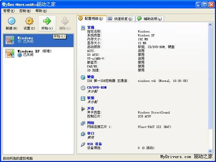Open the 控制(M) menu
The height and width of the screenshot is (162, 216).
(x=25, y=11)
